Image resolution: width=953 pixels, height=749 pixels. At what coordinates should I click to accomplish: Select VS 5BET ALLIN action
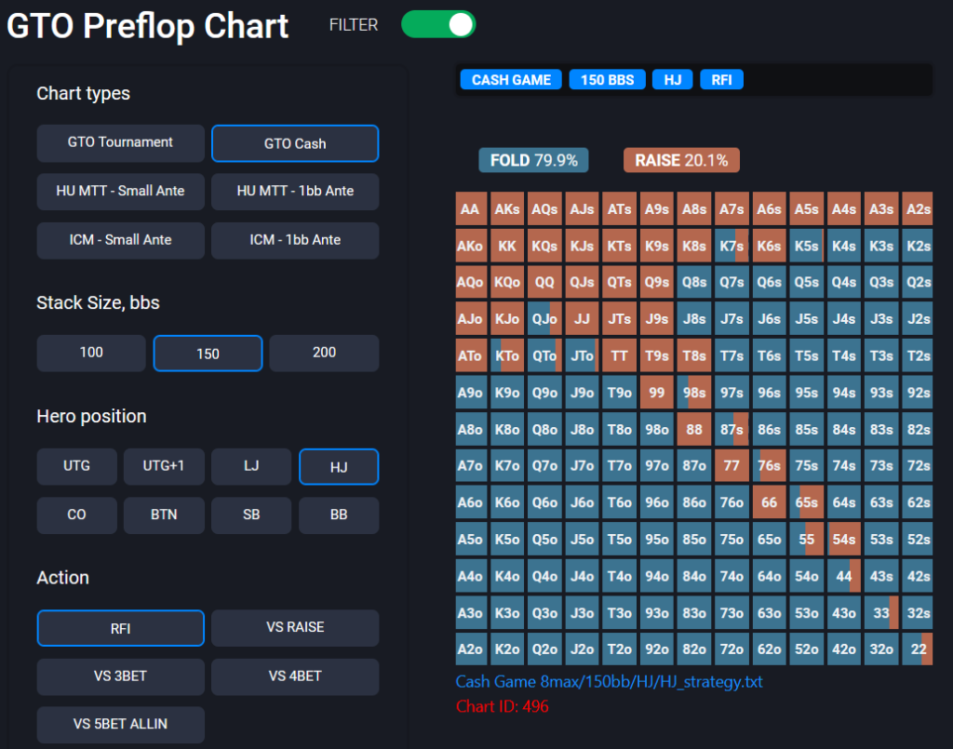pyautogui.click(x=120, y=725)
